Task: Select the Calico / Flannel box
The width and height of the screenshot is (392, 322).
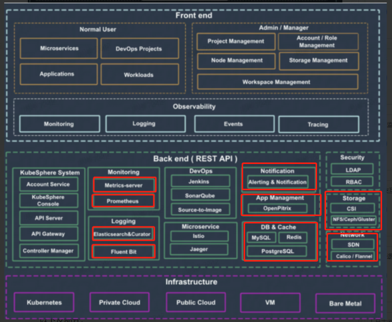Action: click(353, 256)
